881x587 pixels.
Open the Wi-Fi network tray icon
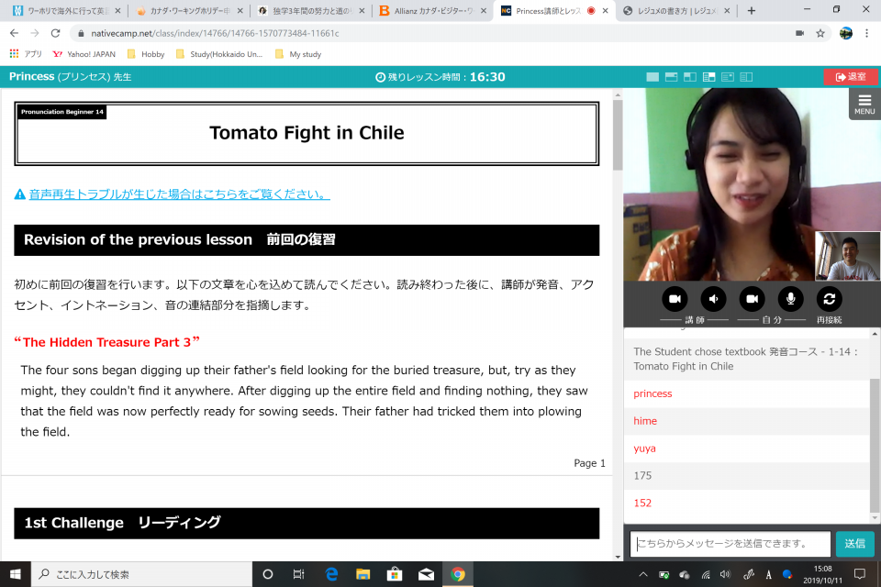point(705,574)
